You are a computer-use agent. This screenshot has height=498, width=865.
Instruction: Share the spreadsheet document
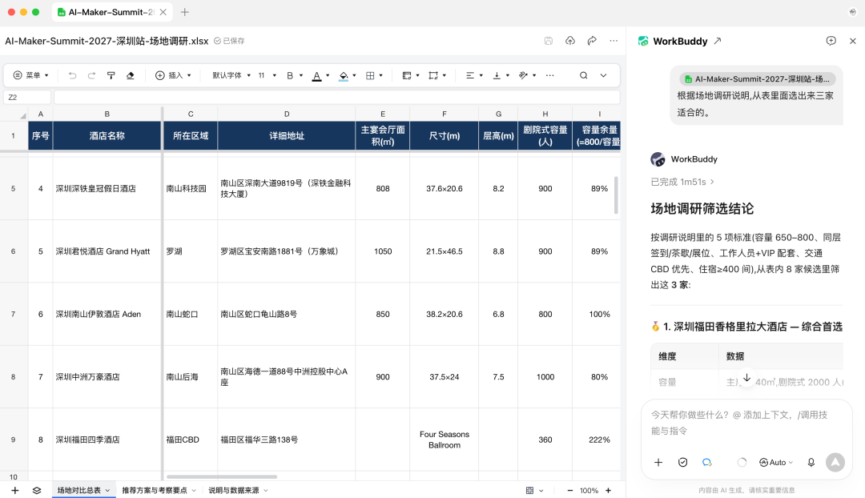592,41
